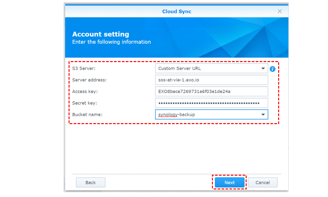This screenshot has height=197, width=328.
Task: Click the "Access key:" label
Action: tap(85, 92)
